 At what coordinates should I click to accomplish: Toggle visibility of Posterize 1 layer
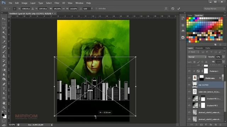coord(189,71)
